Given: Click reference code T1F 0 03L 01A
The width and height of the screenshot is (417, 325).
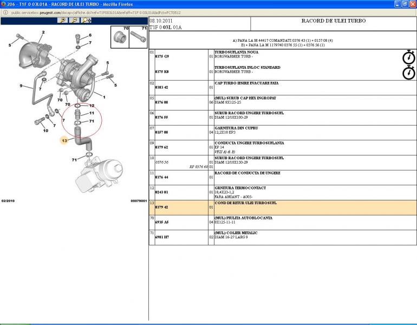Looking at the screenshot, I should coord(165,28).
